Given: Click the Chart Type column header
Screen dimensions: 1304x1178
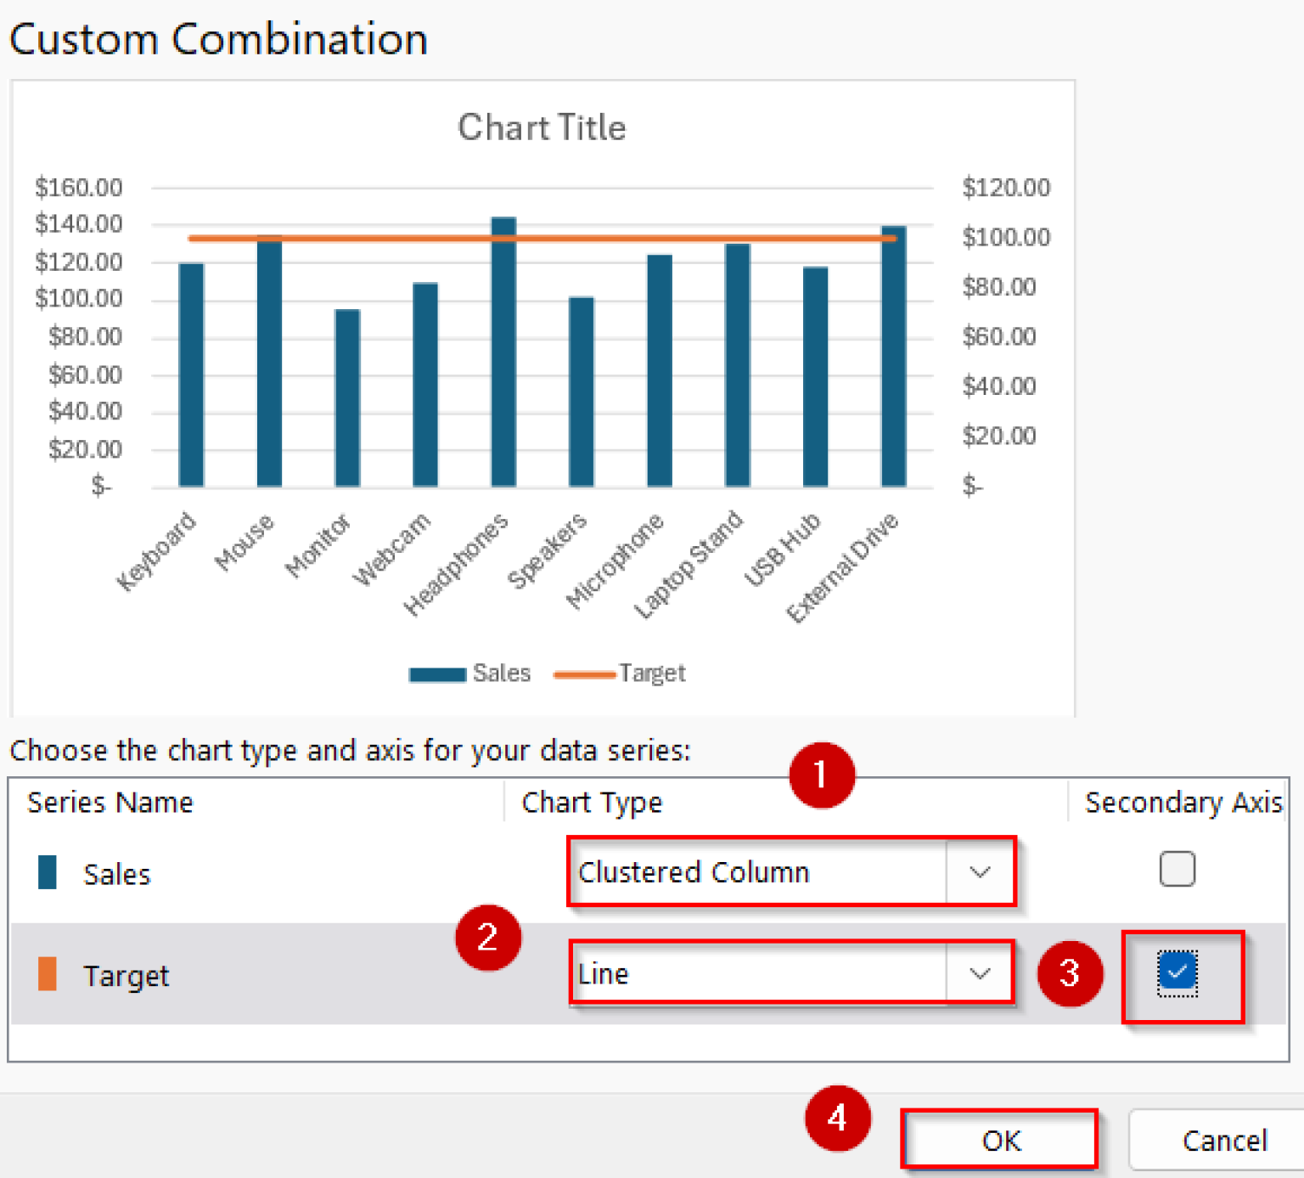Looking at the screenshot, I should coord(592,802).
